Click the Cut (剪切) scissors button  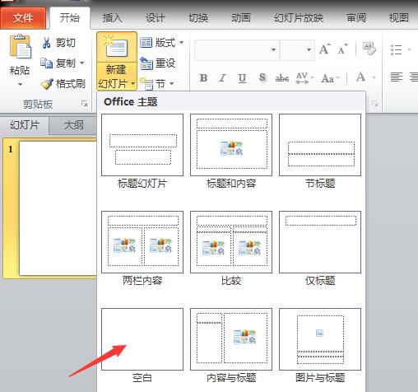click(x=58, y=43)
